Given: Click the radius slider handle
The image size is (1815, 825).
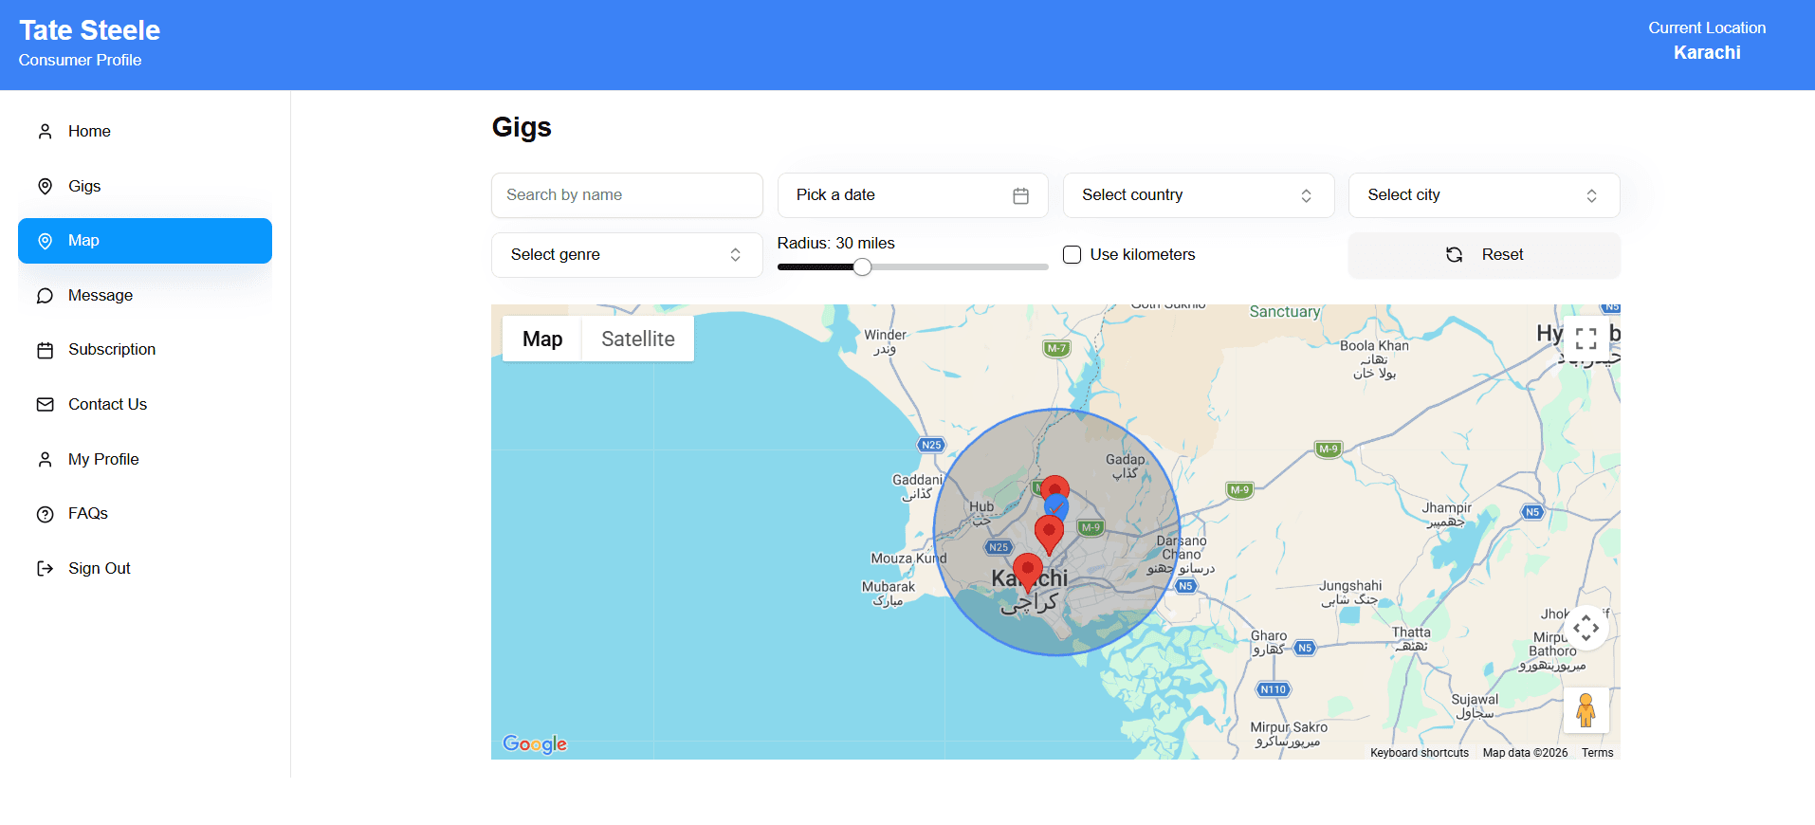Looking at the screenshot, I should tap(862, 267).
